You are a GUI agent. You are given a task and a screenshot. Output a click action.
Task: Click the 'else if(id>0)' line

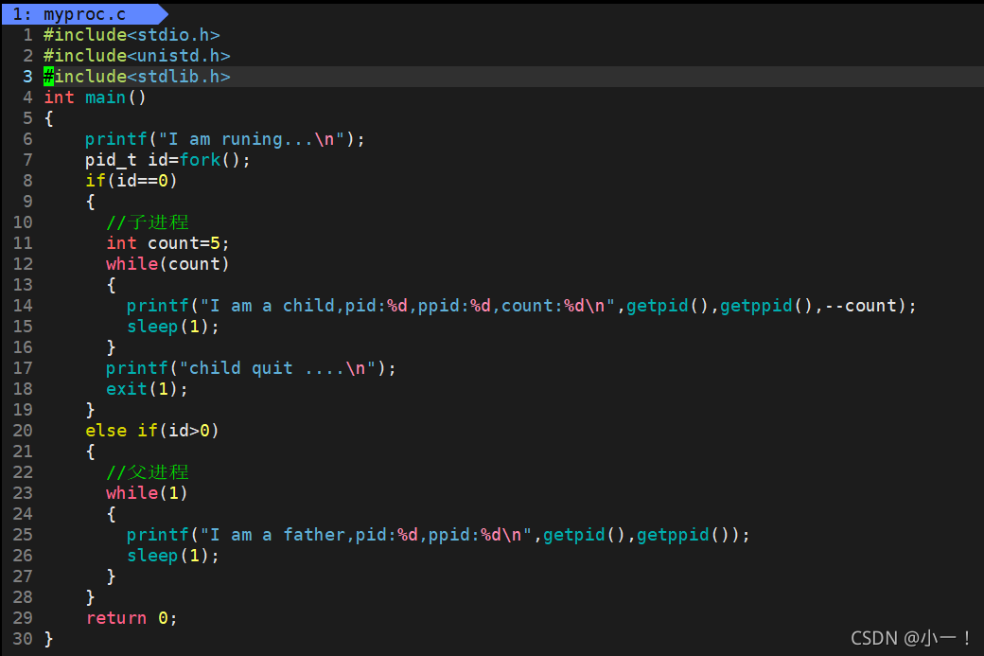coord(152,431)
